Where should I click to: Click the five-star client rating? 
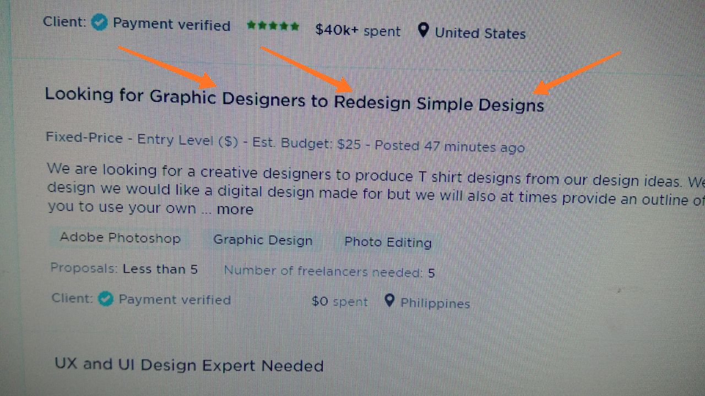273,26
